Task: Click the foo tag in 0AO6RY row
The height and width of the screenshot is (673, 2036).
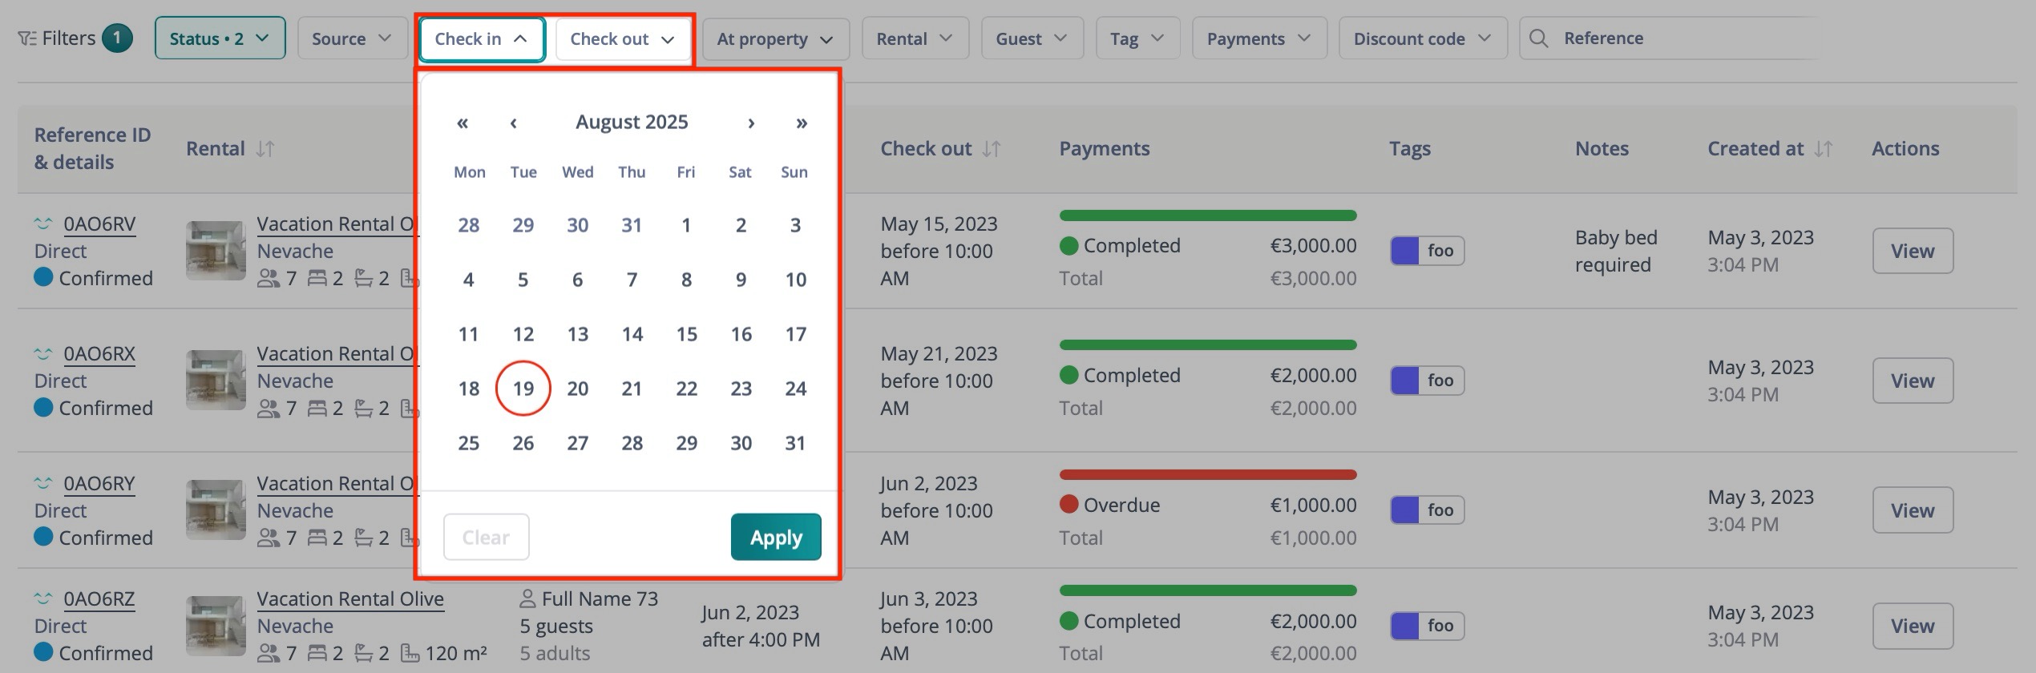Action: pyautogui.click(x=1428, y=510)
